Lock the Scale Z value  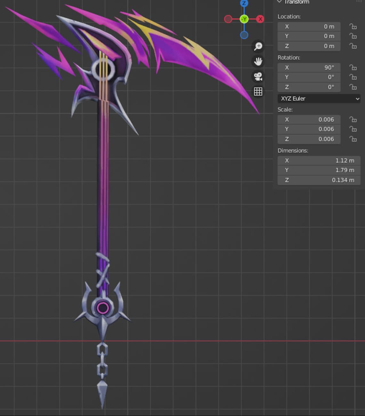(353, 139)
